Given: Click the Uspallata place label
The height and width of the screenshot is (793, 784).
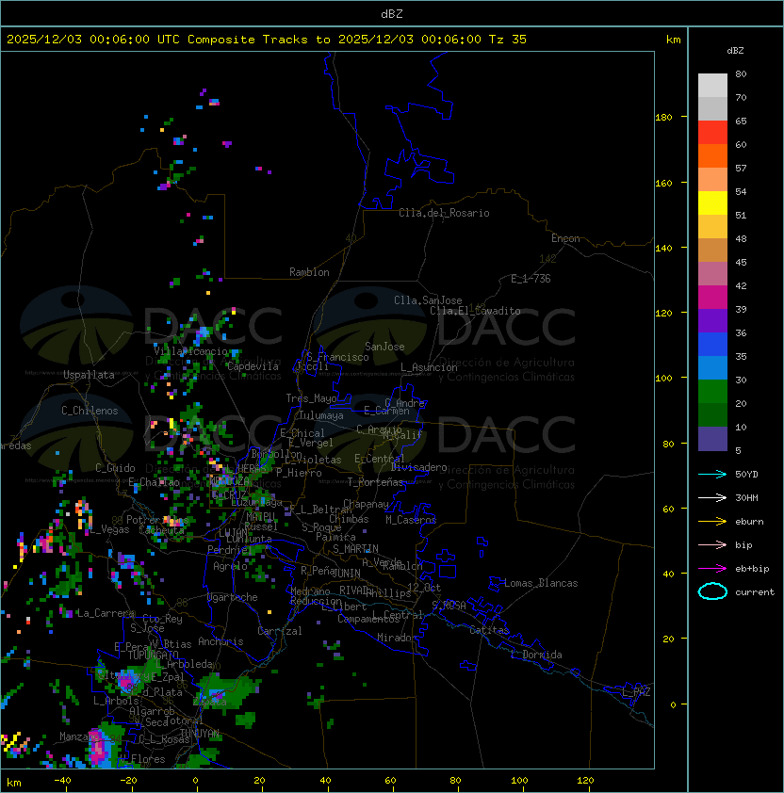Looking at the screenshot, I should (89, 375).
